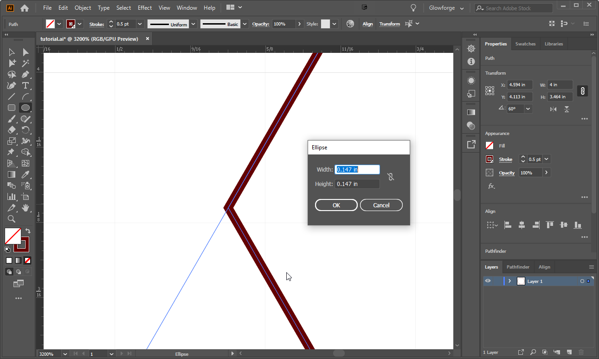Click the Width input field in Ellipse dialog
Viewport: 599px width, 359px height.
pyautogui.click(x=357, y=169)
